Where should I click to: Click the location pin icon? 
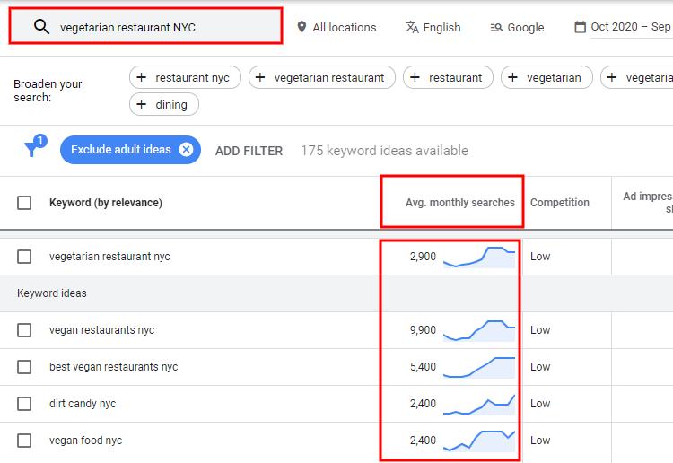tap(302, 27)
